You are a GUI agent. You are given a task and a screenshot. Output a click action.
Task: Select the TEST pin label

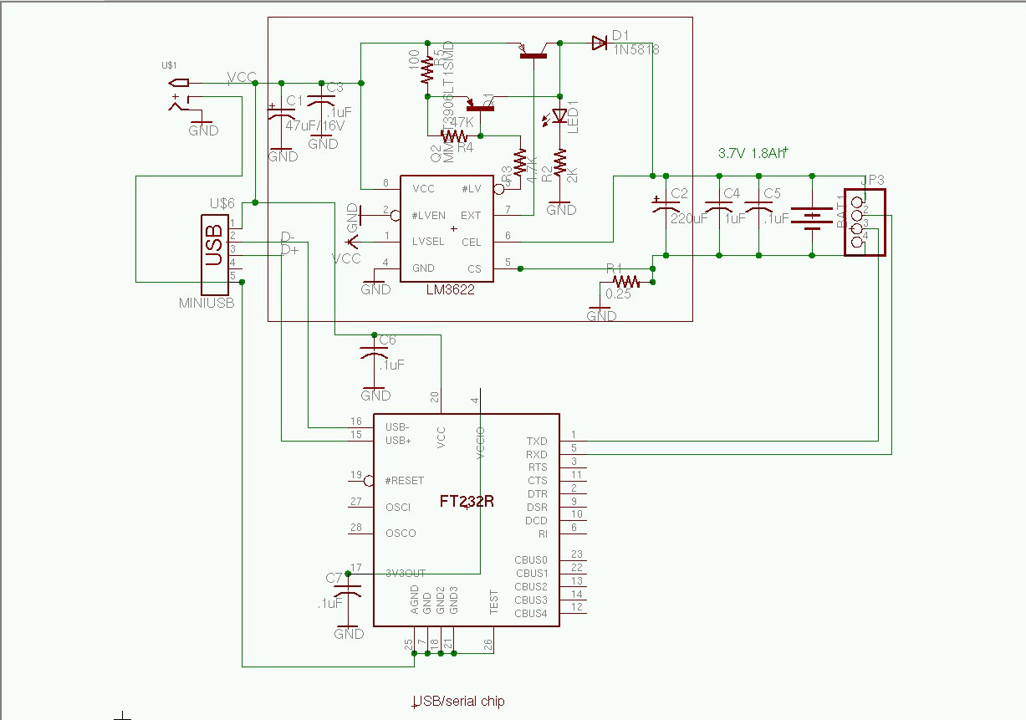[494, 601]
